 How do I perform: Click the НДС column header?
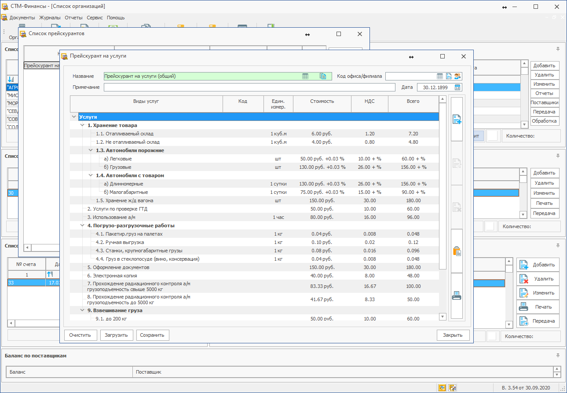coord(370,104)
